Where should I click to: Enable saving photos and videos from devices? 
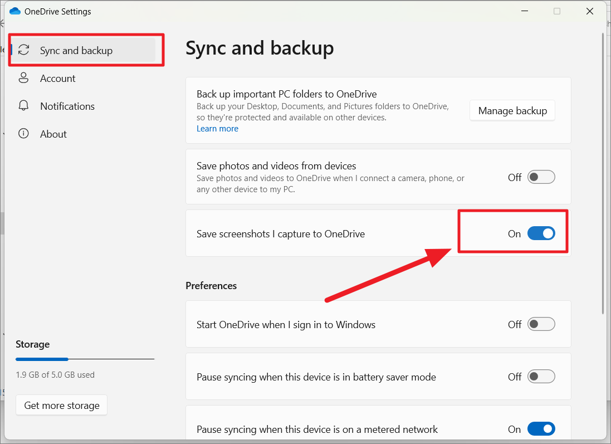coord(541,177)
